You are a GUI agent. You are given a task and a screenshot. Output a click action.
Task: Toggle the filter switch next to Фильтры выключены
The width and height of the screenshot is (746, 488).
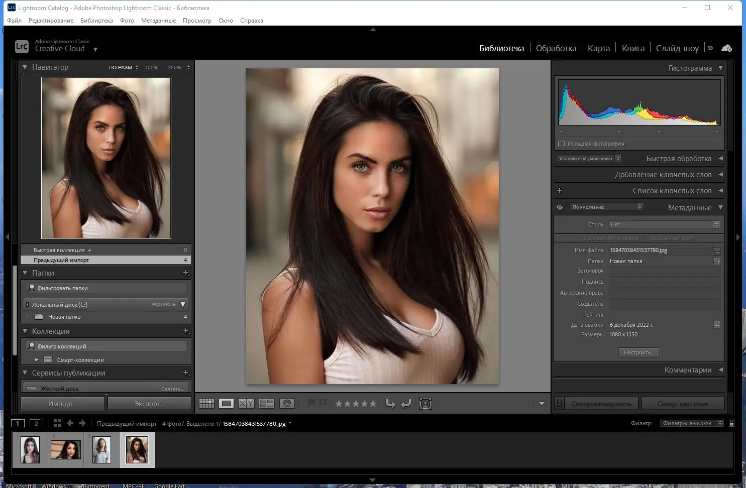[731, 423]
